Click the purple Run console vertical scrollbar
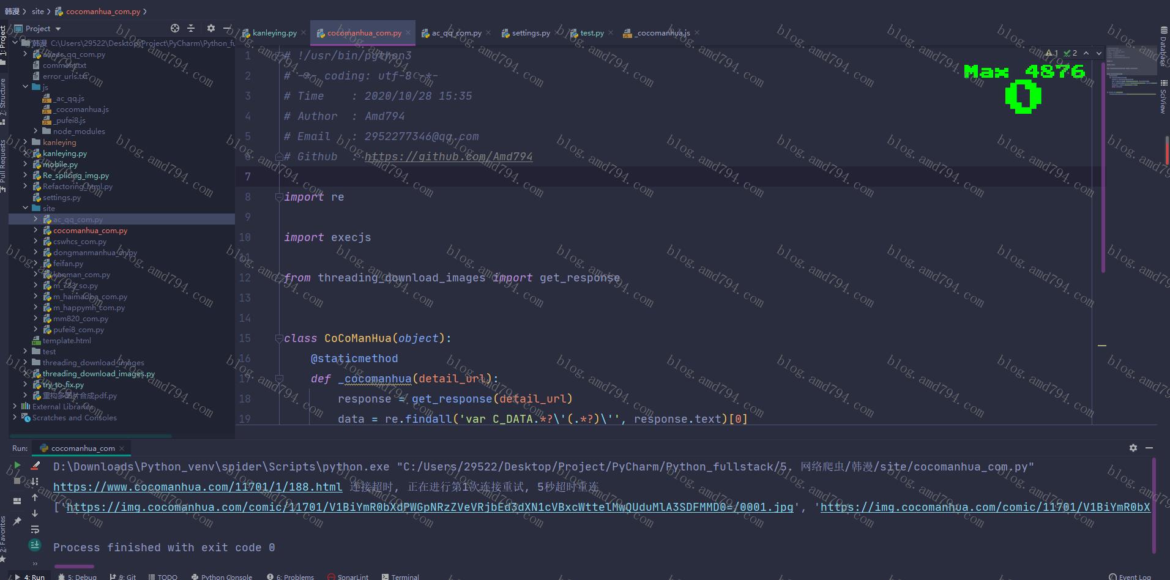This screenshot has height=580, width=1170. point(1154,505)
